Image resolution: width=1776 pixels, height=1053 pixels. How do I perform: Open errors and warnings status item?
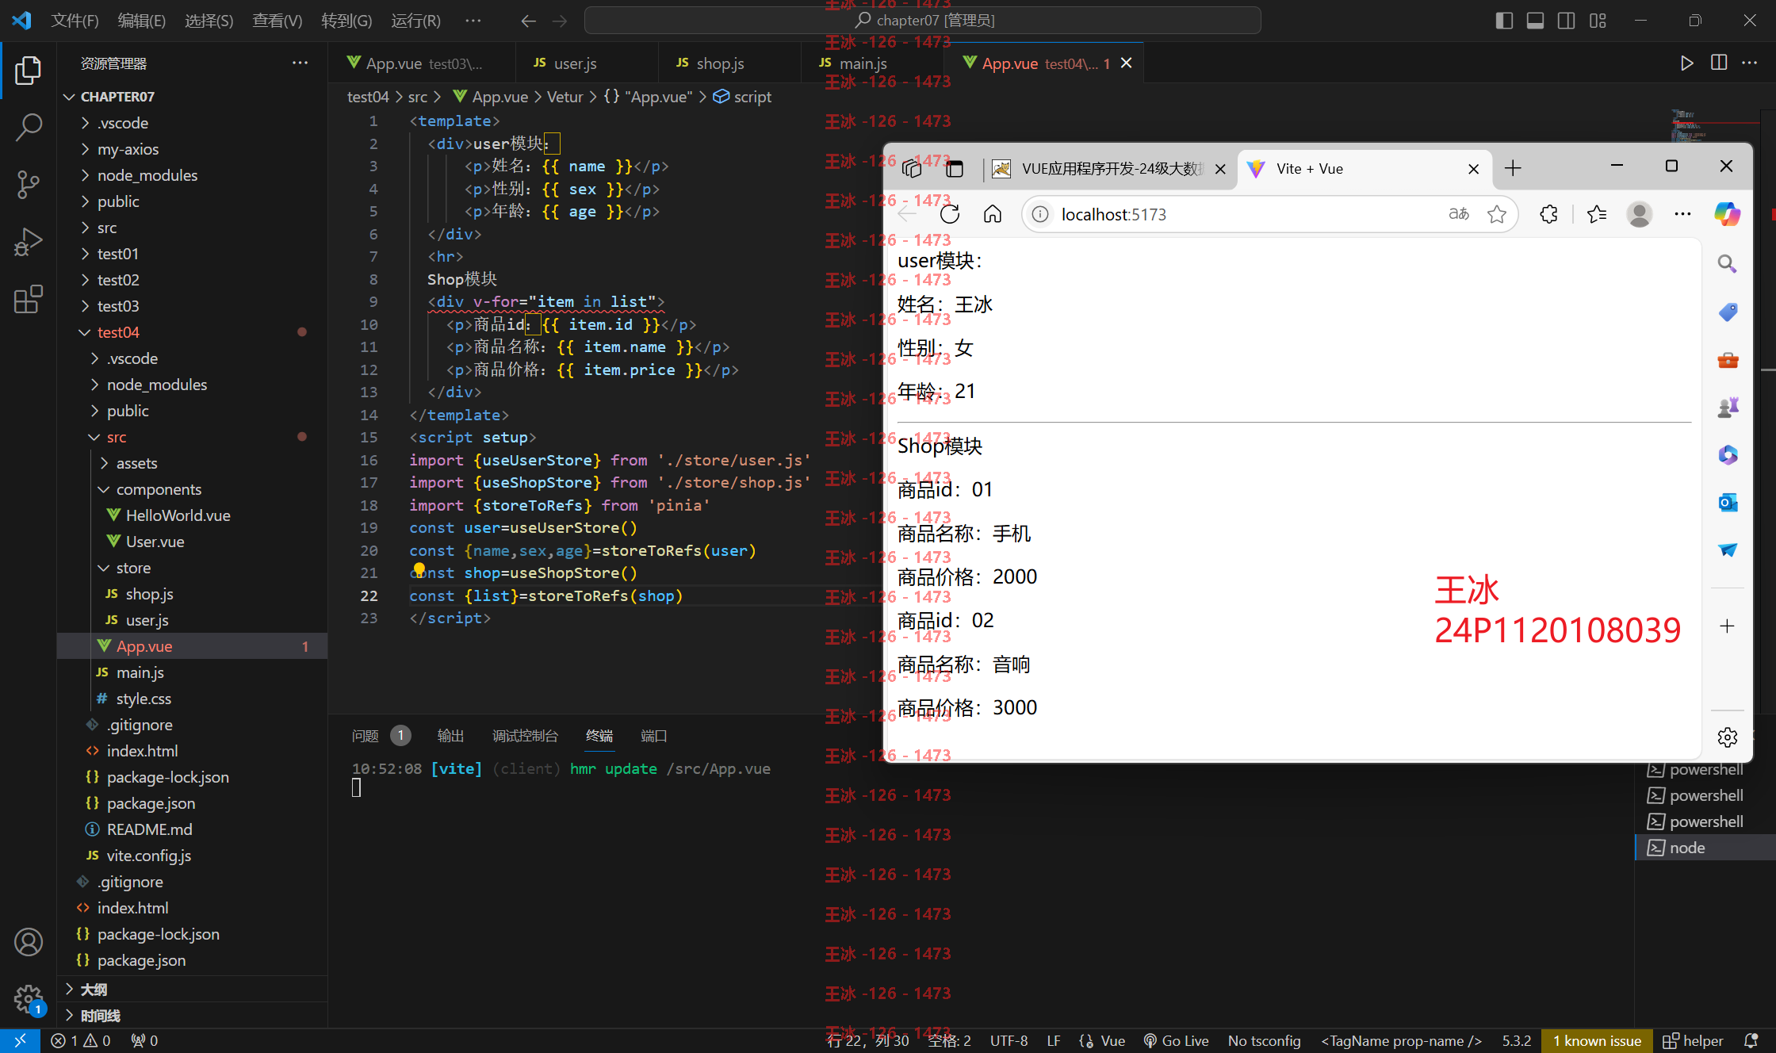click(81, 1041)
